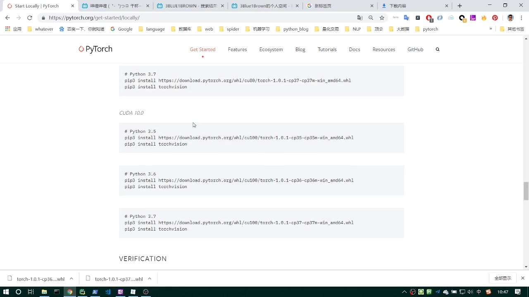
Task: Open the cloud extension icon
Action: click(x=451, y=18)
